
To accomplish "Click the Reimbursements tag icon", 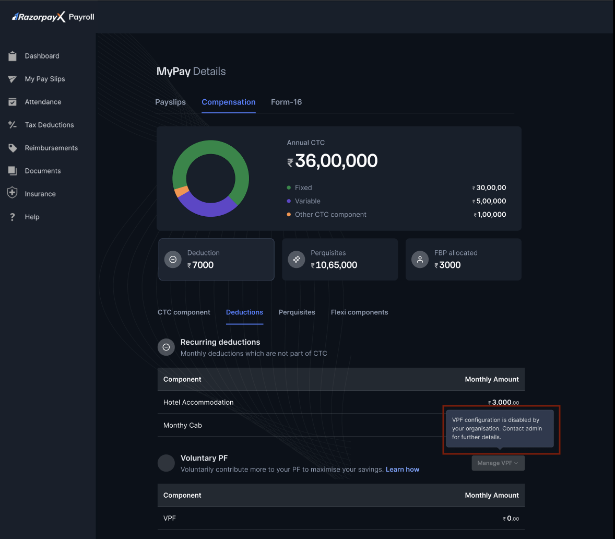I will (13, 148).
